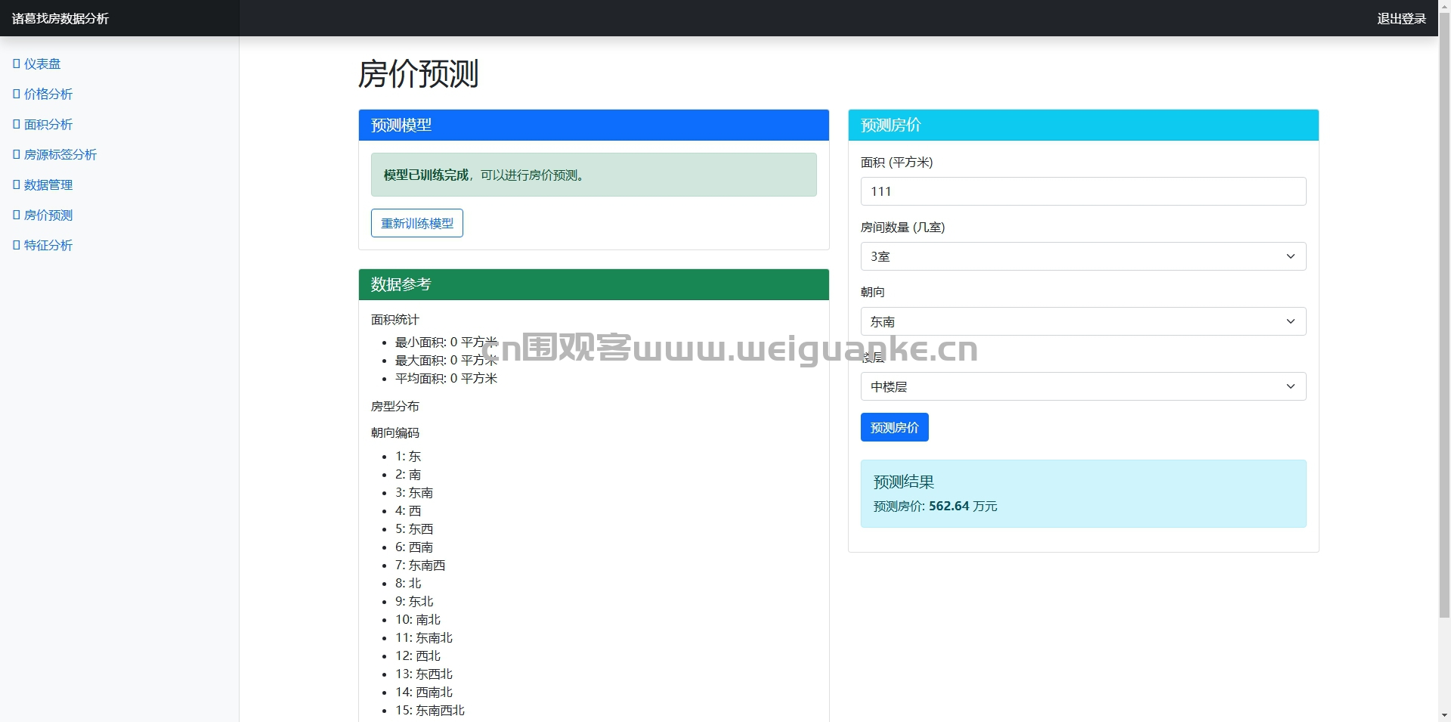Click the 562.64 predicted price value
The image size is (1451, 722).
click(948, 507)
